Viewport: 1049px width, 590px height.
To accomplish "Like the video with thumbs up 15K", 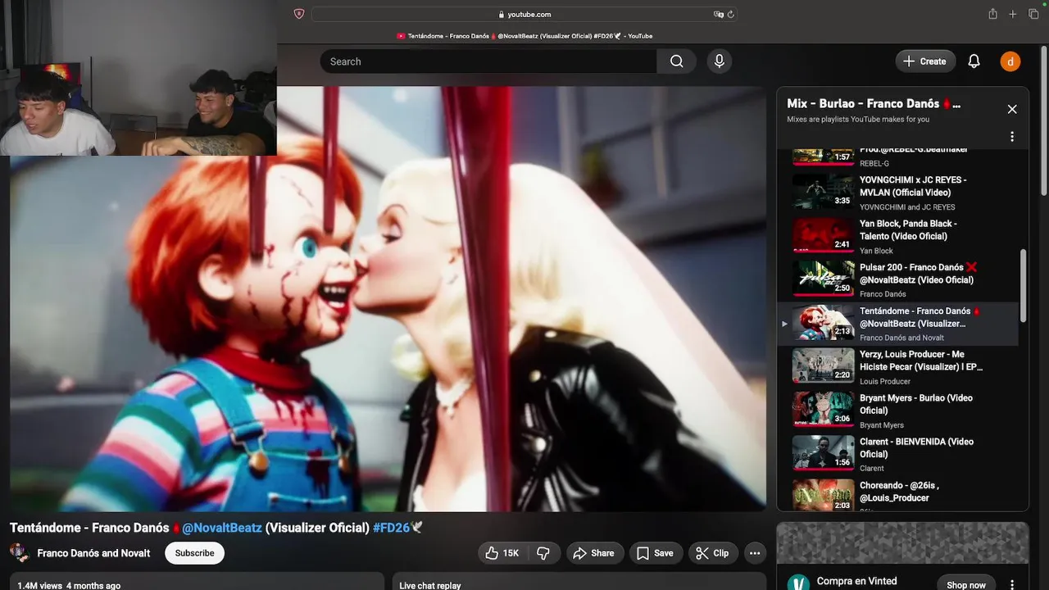I will [x=502, y=553].
